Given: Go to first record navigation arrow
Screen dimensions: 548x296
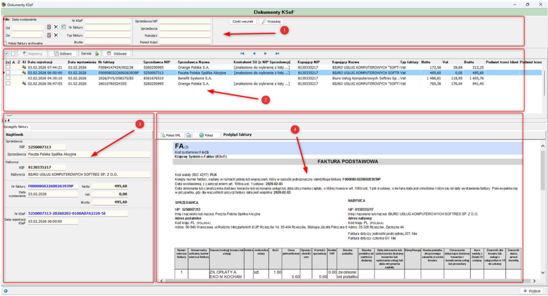Looking at the screenshot, I should click(x=242, y=54).
